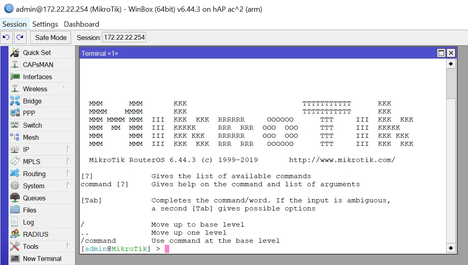The width and height of the screenshot is (468, 265).
Task: Click the Routing arrows icon
Action: (15, 173)
